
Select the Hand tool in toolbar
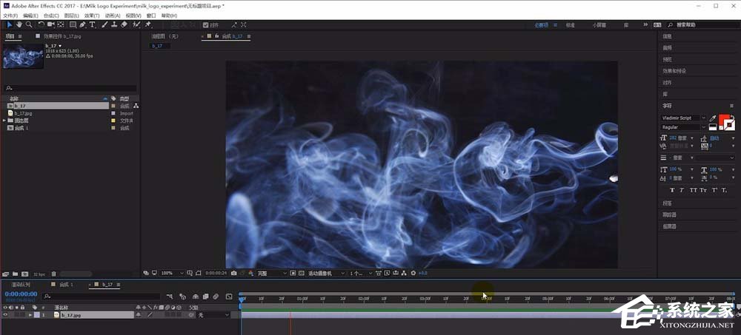(x=18, y=24)
